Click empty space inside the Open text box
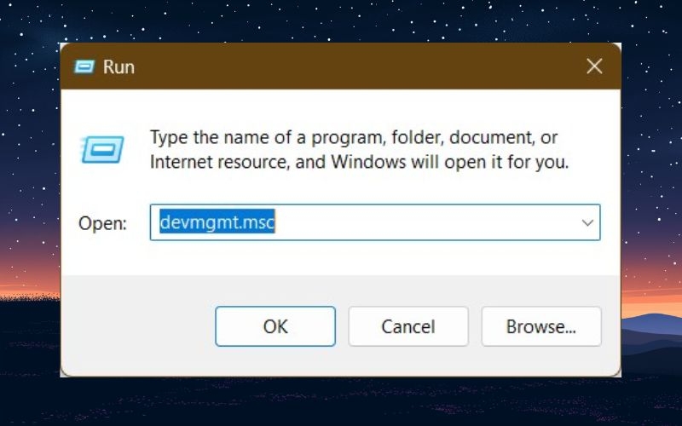682x426 pixels. pyautogui.click(x=426, y=222)
